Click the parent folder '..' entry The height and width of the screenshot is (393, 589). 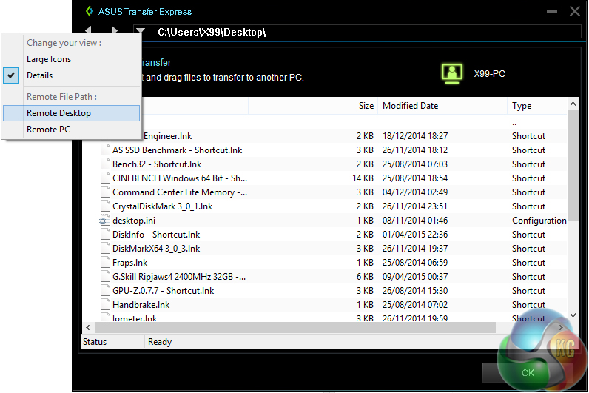(514, 124)
